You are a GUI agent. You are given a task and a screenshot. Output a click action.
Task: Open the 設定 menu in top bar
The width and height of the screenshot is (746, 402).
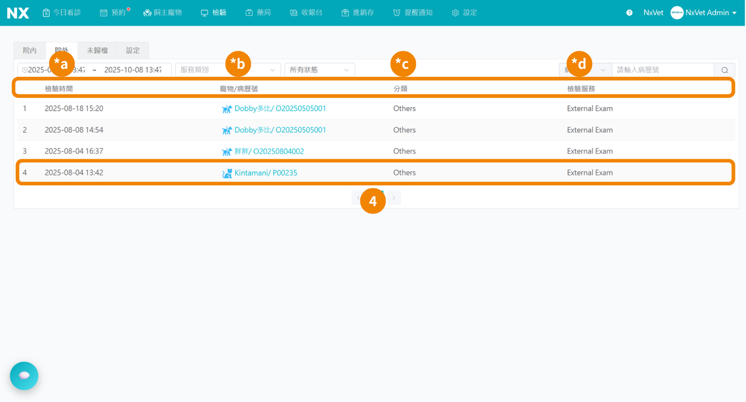point(465,13)
